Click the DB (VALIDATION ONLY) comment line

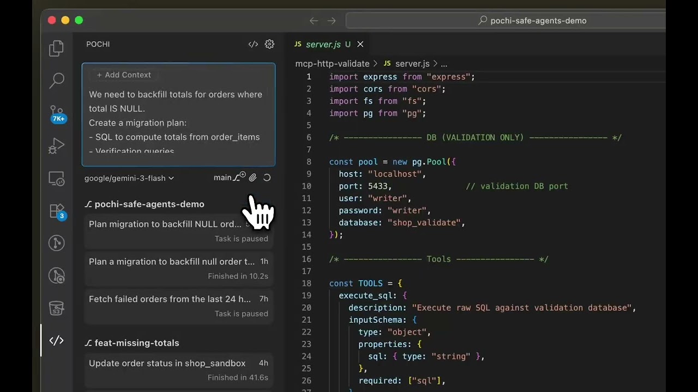click(475, 138)
